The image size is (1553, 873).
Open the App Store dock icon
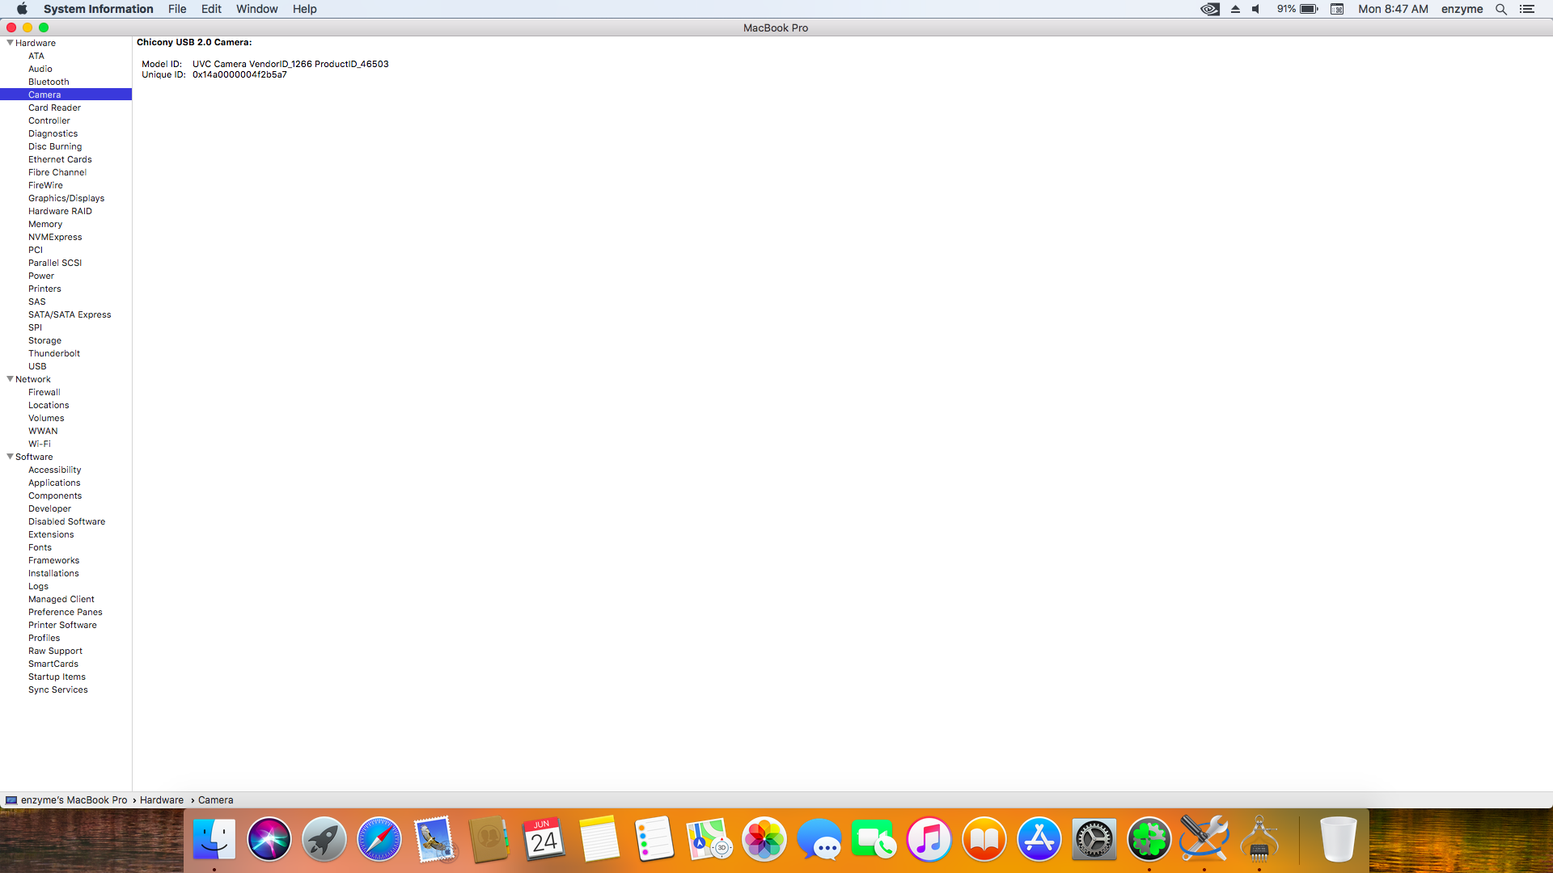[1039, 840]
